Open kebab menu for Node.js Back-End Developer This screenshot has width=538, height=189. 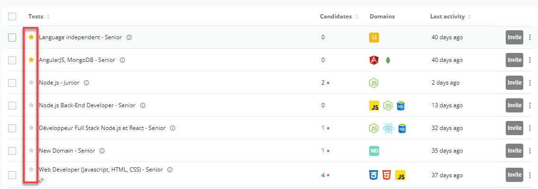click(x=530, y=105)
